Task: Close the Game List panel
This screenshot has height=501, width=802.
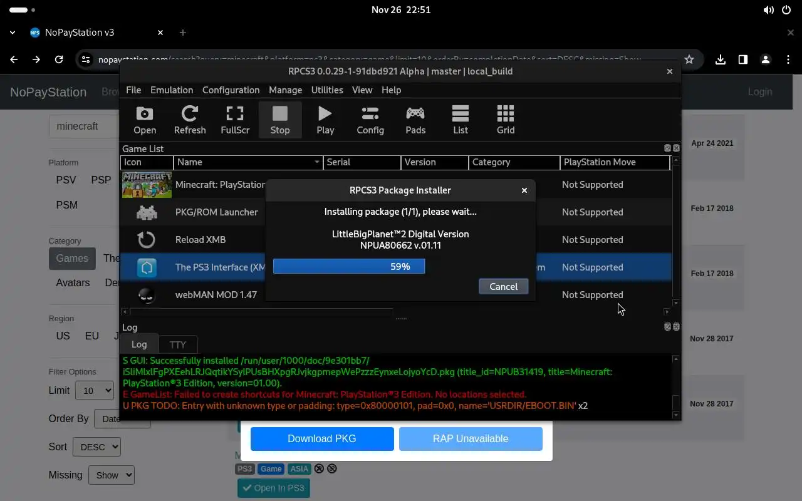Action: 676,148
